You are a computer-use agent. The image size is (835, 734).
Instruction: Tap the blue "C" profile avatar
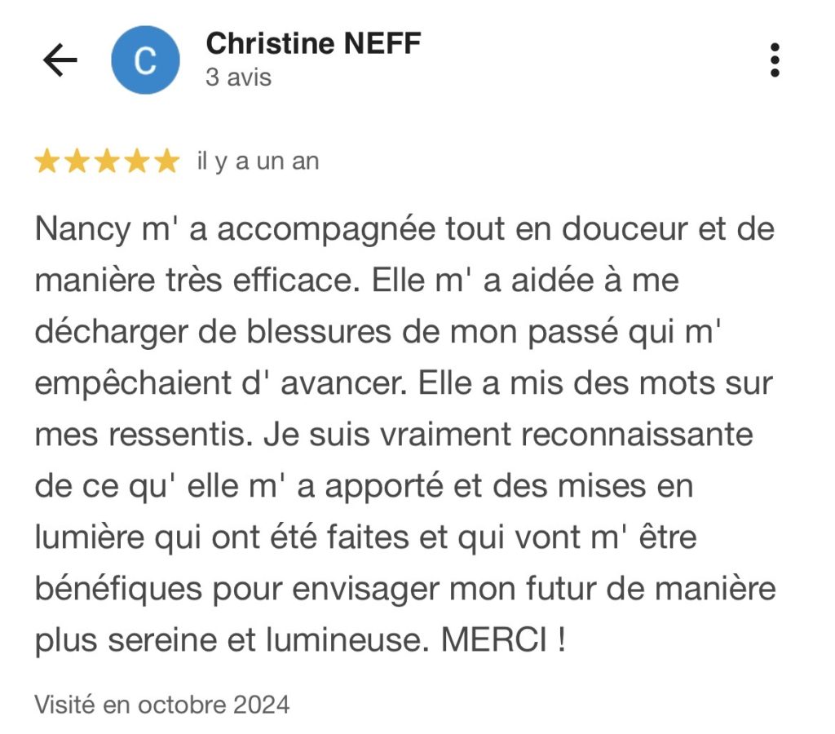tap(145, 60)
